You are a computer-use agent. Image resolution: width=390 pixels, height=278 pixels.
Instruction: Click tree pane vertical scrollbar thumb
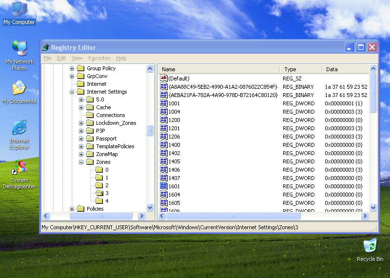(x=150, y=130)
